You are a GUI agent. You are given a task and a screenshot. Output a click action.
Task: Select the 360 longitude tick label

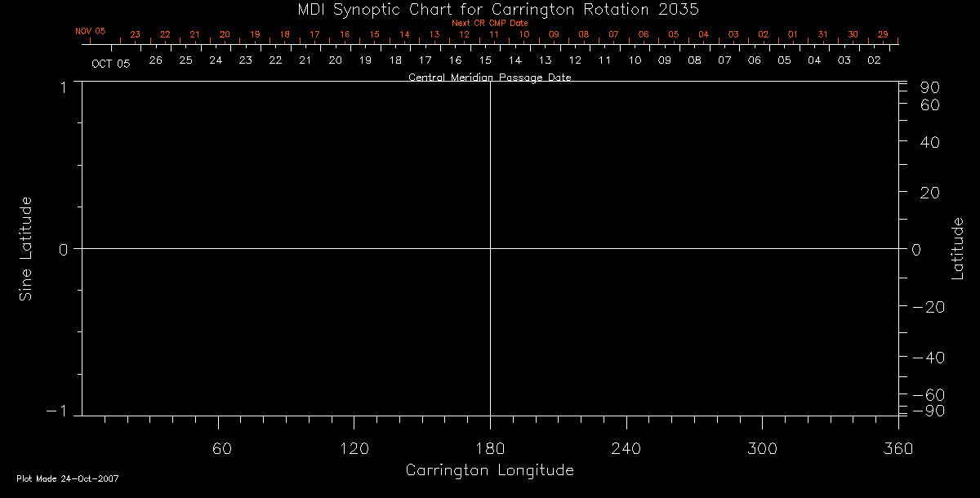pos(898,448)
